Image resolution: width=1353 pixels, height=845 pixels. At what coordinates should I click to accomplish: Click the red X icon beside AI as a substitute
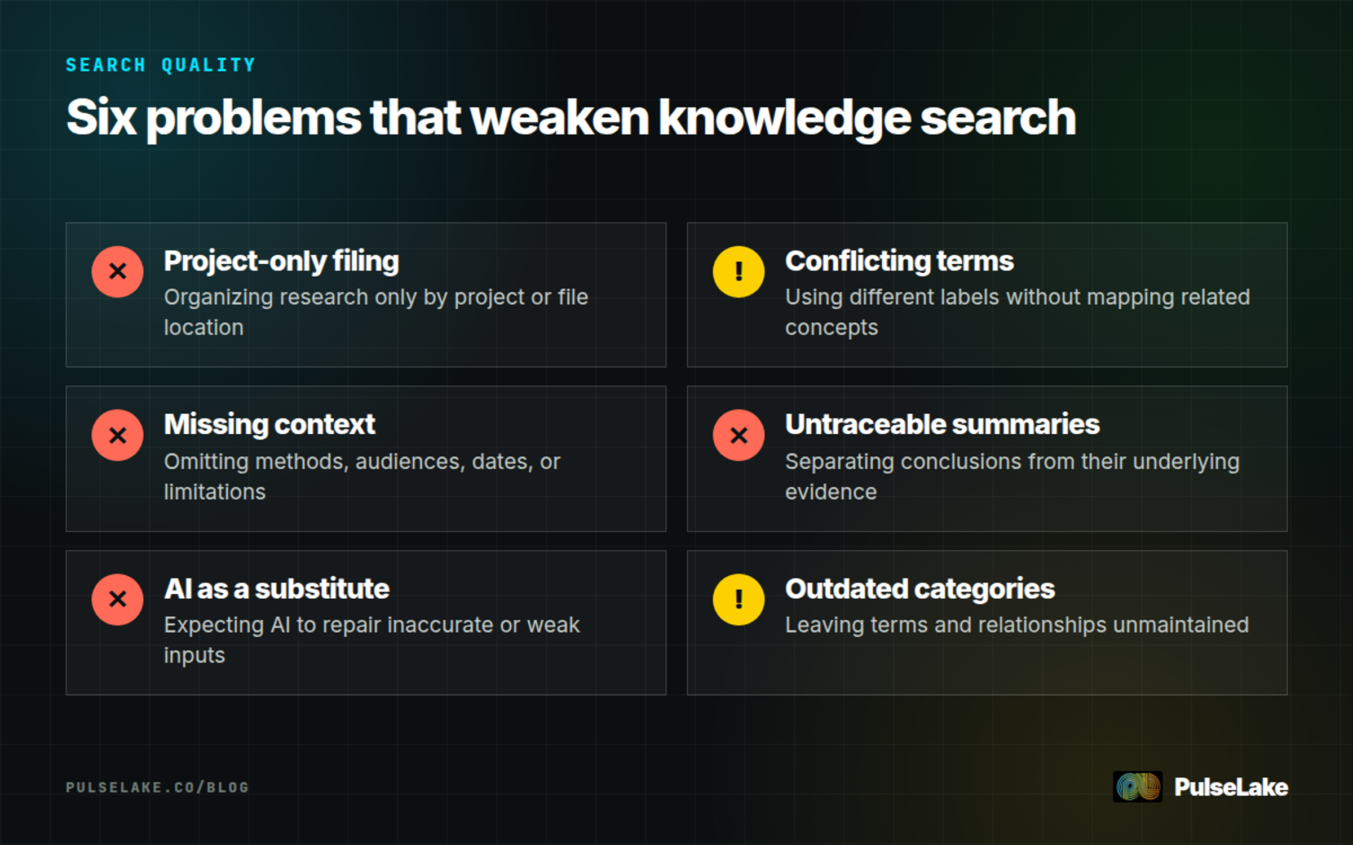(x=117, y=599)
